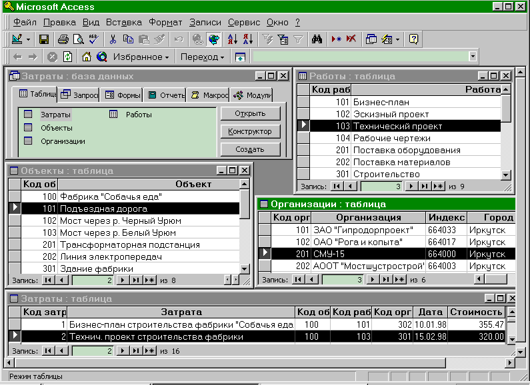530x385 pixels.
Task: Click the Database Window icon
Action: (371, 39)
